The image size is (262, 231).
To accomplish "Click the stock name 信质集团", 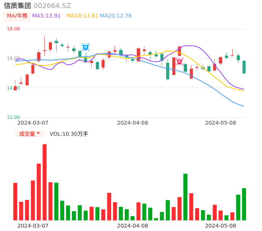I will coord(18,6).
